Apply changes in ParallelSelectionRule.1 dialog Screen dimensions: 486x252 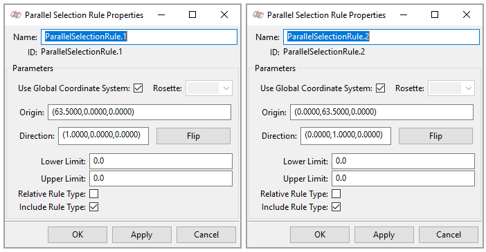coord(142,235)
